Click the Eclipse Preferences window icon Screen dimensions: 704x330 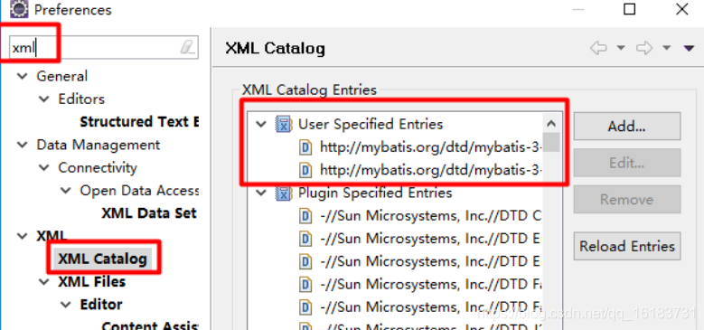click(x=19, y=8)
